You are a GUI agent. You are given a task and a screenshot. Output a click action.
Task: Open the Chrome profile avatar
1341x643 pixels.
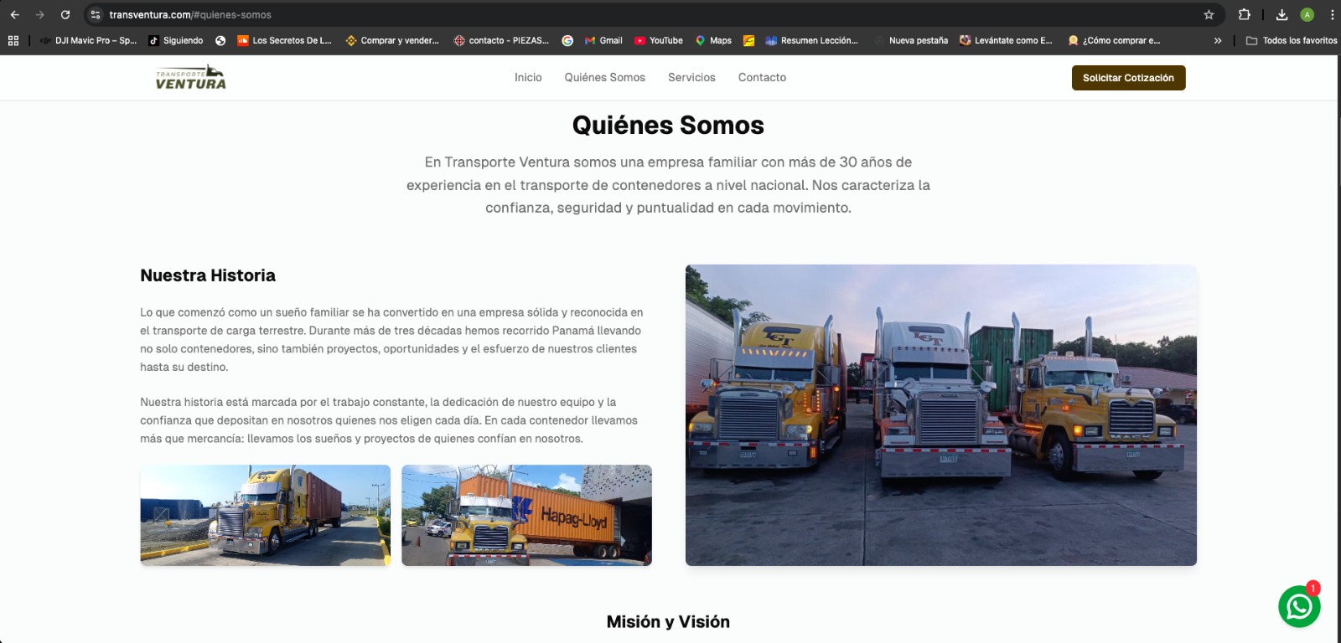pos(1307,15)
